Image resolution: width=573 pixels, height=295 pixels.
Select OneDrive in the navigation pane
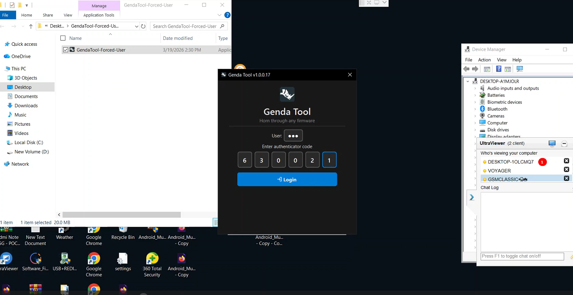pos(21,56)
